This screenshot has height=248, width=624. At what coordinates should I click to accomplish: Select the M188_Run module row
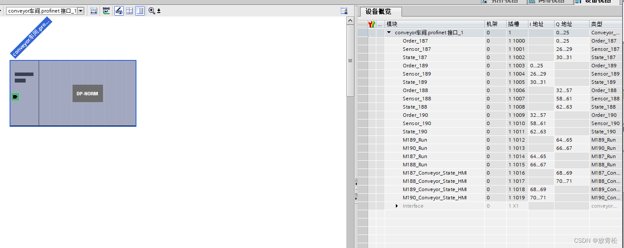[491, 165]
